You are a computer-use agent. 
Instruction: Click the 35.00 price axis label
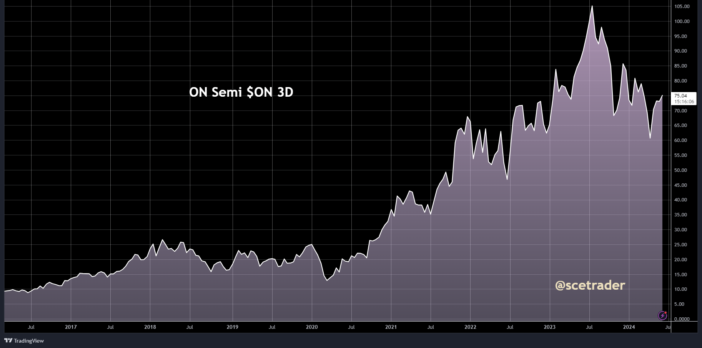click(681, 215)
